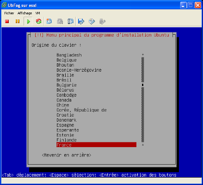Click the scrollbar down arrow of list

pyautogui.click(x=143, y=145)
